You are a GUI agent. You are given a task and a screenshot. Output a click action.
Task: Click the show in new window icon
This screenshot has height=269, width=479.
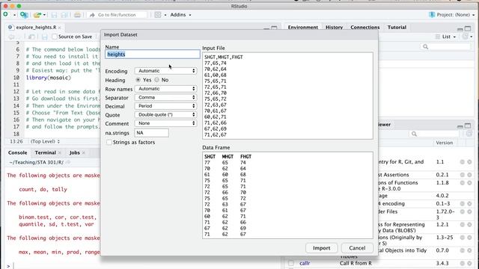click(x=31, y=37)
